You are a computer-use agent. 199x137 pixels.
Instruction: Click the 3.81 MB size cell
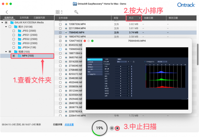pos(134,28)
